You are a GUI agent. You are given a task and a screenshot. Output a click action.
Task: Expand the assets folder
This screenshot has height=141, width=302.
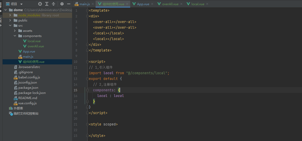[x=15, y=31]
